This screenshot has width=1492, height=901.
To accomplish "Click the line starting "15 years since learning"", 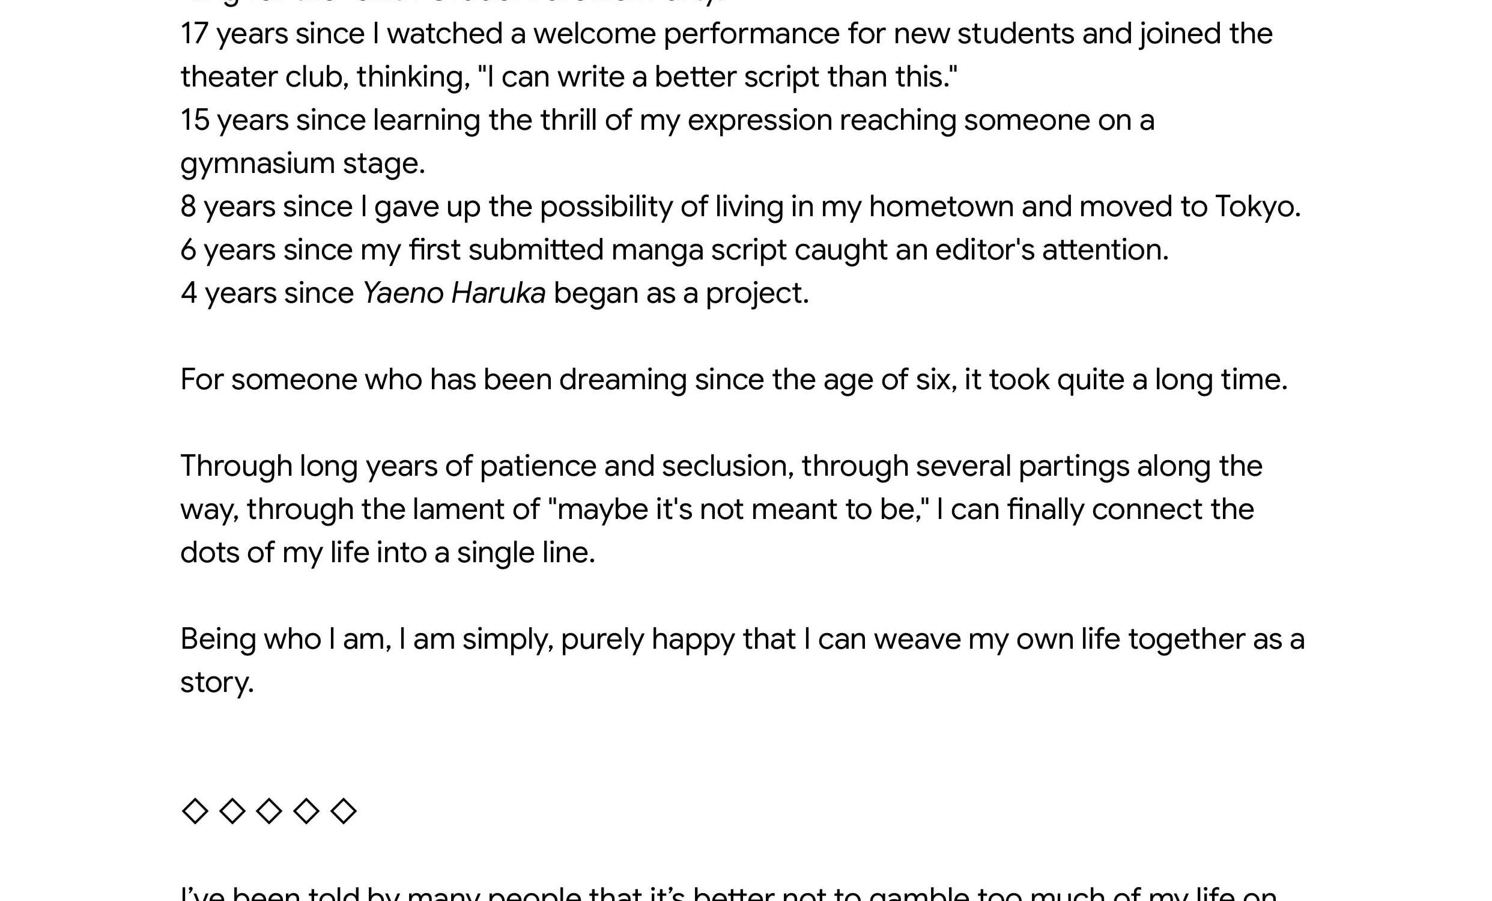I will [x=667, y=121].
